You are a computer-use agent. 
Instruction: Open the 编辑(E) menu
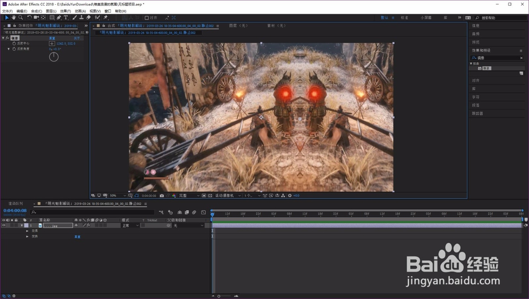[22, 11]
